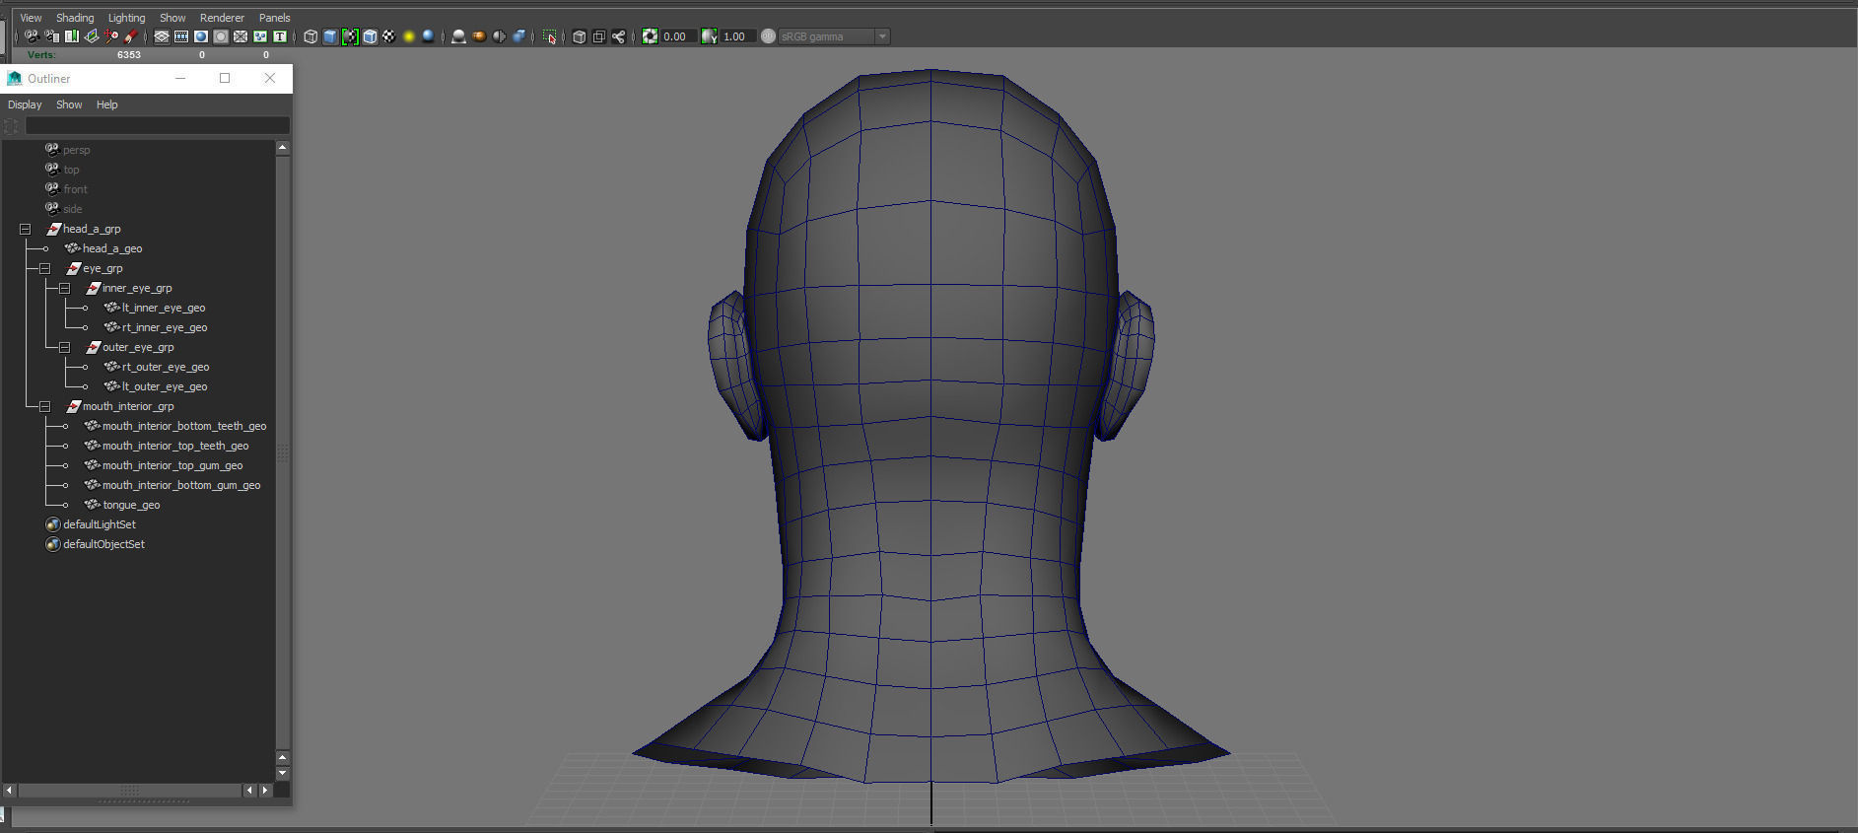Screen dimensions: 1858x833
Task: Select mouth_interior_top_teeth_geo mesh
Action: [x=175, y=446]
